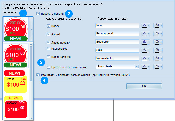
Task: Open the Тип блока dropdown arrow
Action: pos(31,29)
